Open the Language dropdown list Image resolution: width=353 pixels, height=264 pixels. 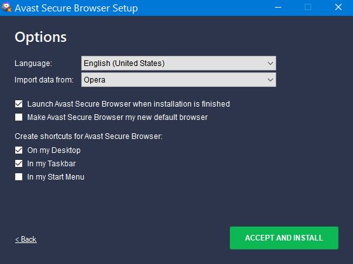click(178, 63)
